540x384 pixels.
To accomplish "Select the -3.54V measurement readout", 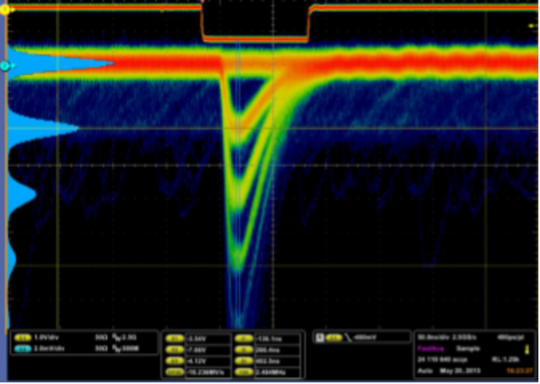I will pyautogui.click(x=197, y=337).
